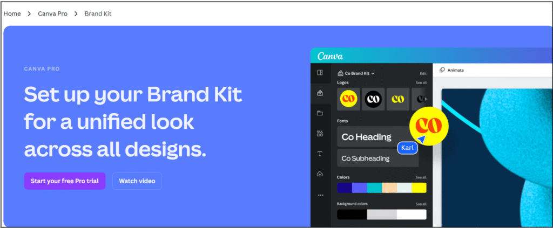Click the Logos section heading

pos(343,82)
